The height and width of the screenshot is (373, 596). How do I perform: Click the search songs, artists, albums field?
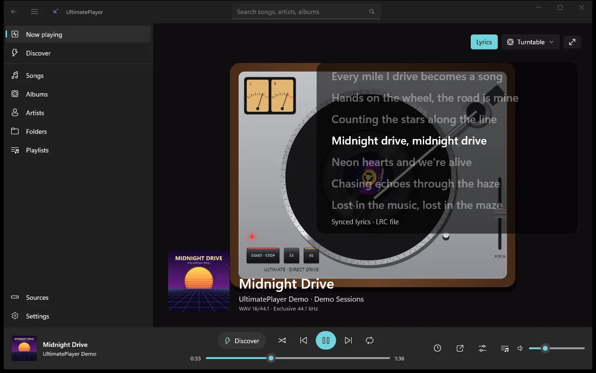(306, 12)
